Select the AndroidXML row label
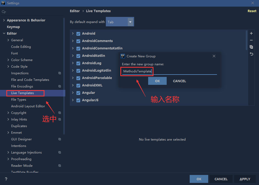 pyautogui.click(x=92, y=85)
